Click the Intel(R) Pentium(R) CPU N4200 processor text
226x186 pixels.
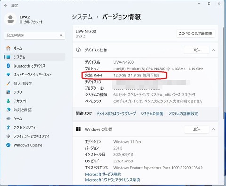tap(158, 69)
